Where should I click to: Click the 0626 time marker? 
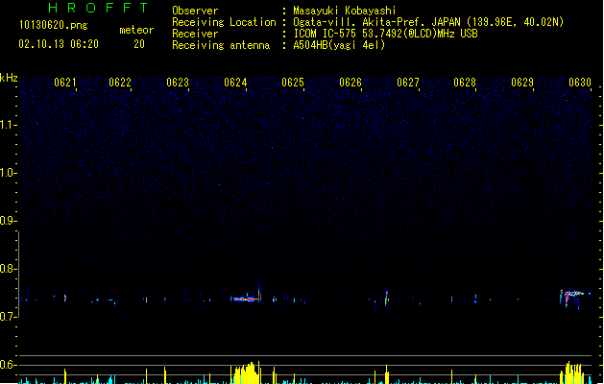tap(350, 83)
